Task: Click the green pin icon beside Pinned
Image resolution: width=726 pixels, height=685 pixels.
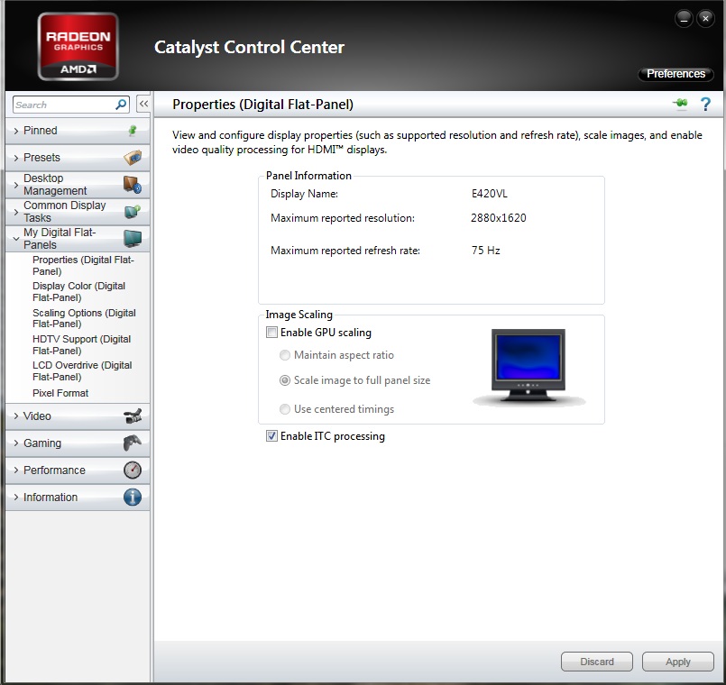Action: (x=133, y=131)
